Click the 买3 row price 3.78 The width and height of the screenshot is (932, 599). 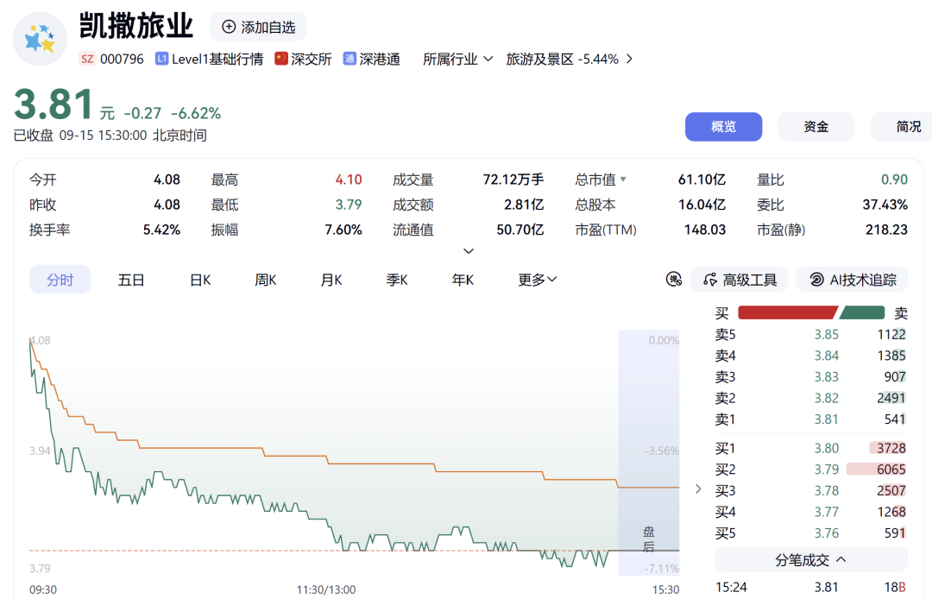click(826, 491)
